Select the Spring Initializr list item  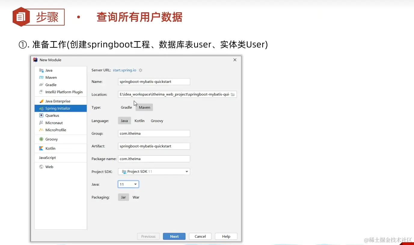pos(60,108)
